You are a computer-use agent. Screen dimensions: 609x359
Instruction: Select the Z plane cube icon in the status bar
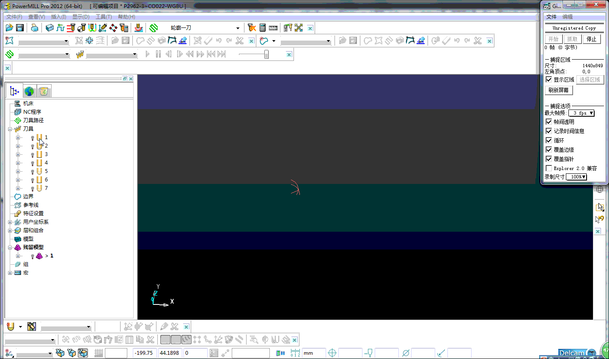point(83,353)
